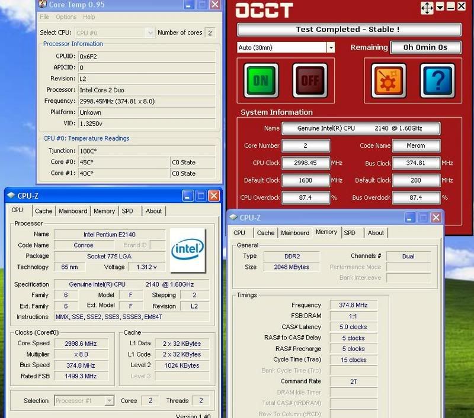Start the OCCT test with ON button
The height and width of the screenshot is (418, 474).
pos(261,80)
